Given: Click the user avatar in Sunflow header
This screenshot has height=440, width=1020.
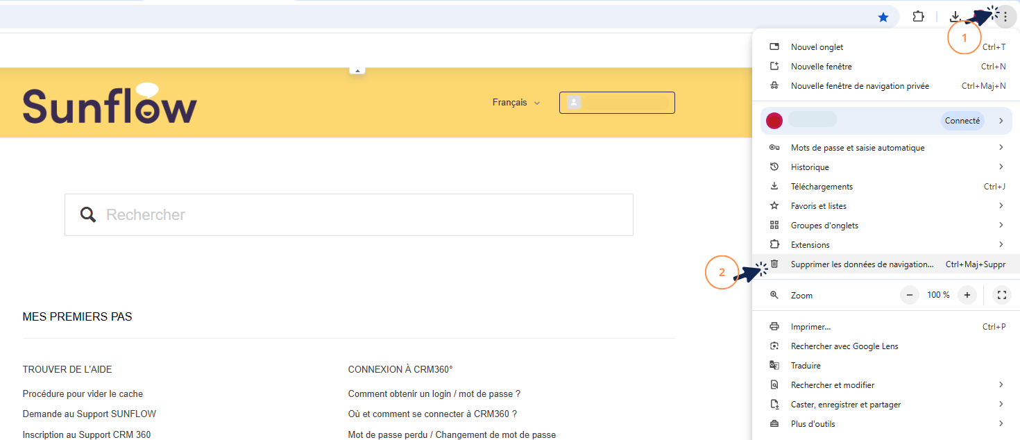Looking at the screenshot, I should click(574, 102).
